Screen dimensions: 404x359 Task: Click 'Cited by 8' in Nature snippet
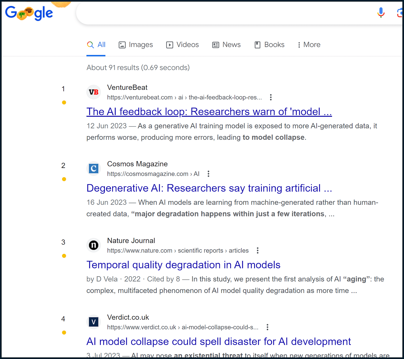(164, 279)
